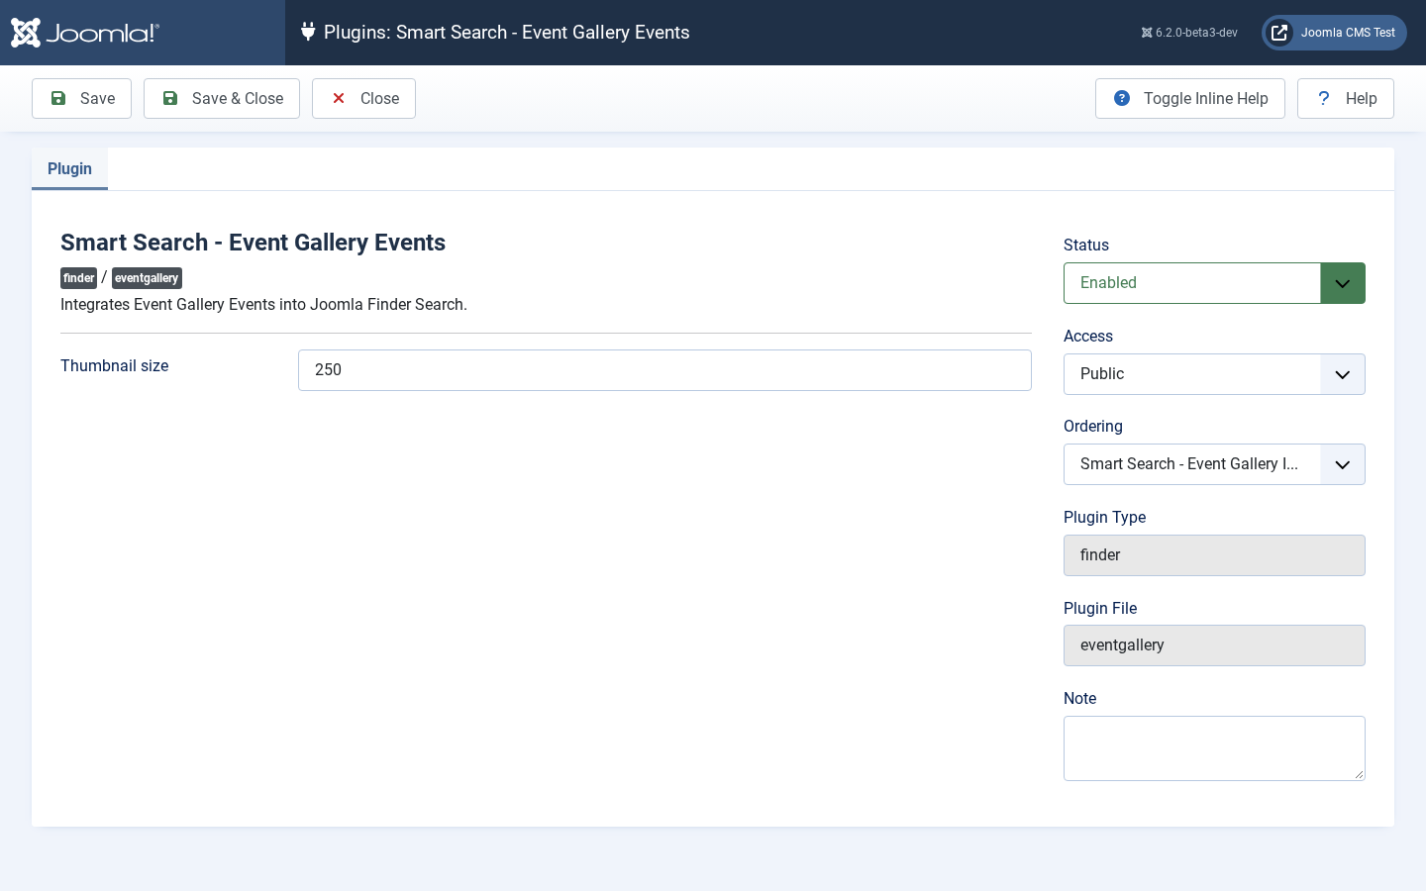Click the page title Plugins: Smart Search

(x=507, y=32)
